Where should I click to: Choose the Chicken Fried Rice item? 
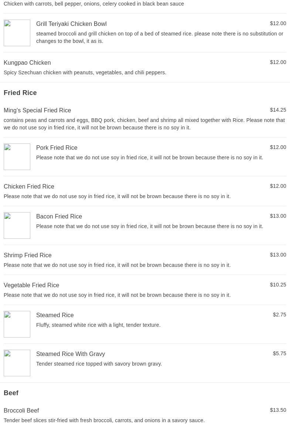(145, 191)
